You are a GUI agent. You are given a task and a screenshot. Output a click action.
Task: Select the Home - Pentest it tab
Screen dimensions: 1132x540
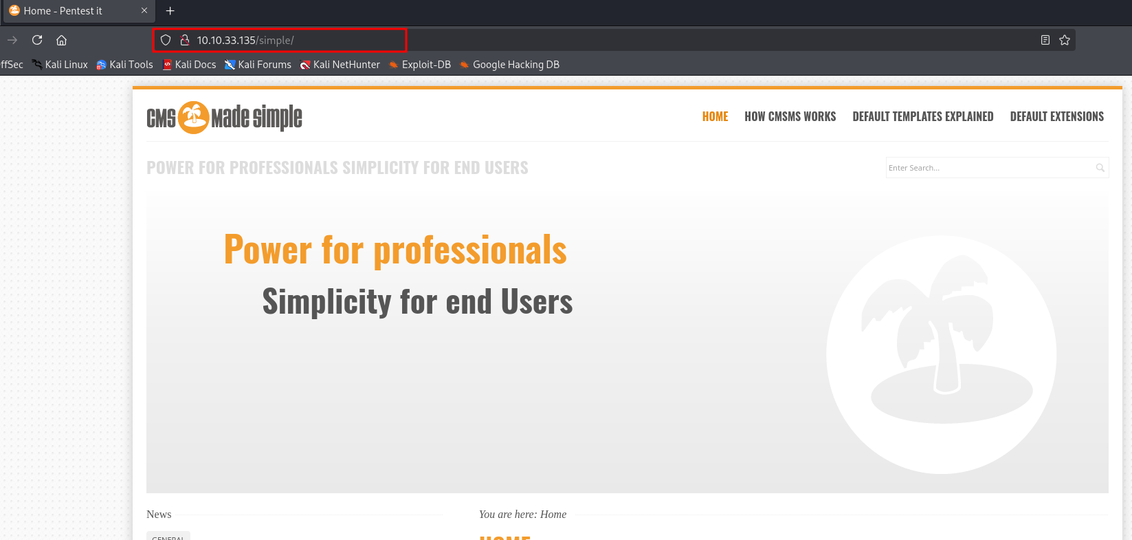click(x=69, y=11)
